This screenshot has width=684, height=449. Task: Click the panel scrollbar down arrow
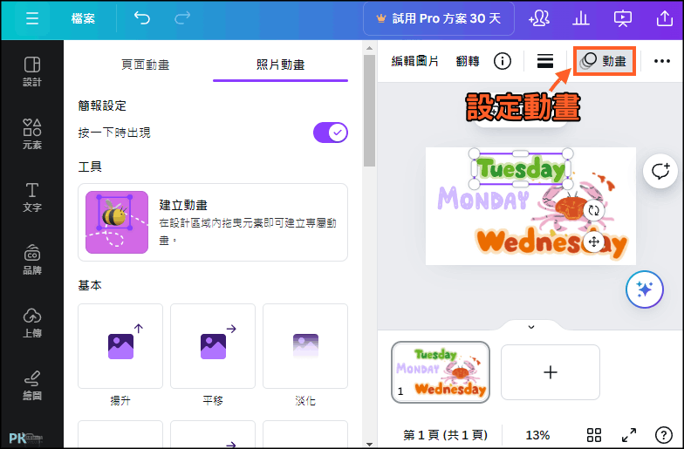click(370, 445)
